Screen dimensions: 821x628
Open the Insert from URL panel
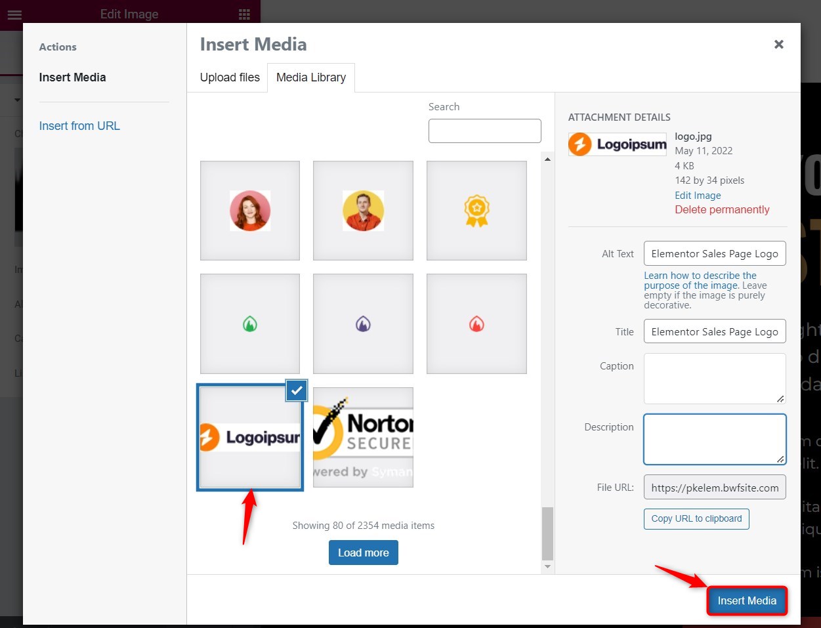[79, 125]
